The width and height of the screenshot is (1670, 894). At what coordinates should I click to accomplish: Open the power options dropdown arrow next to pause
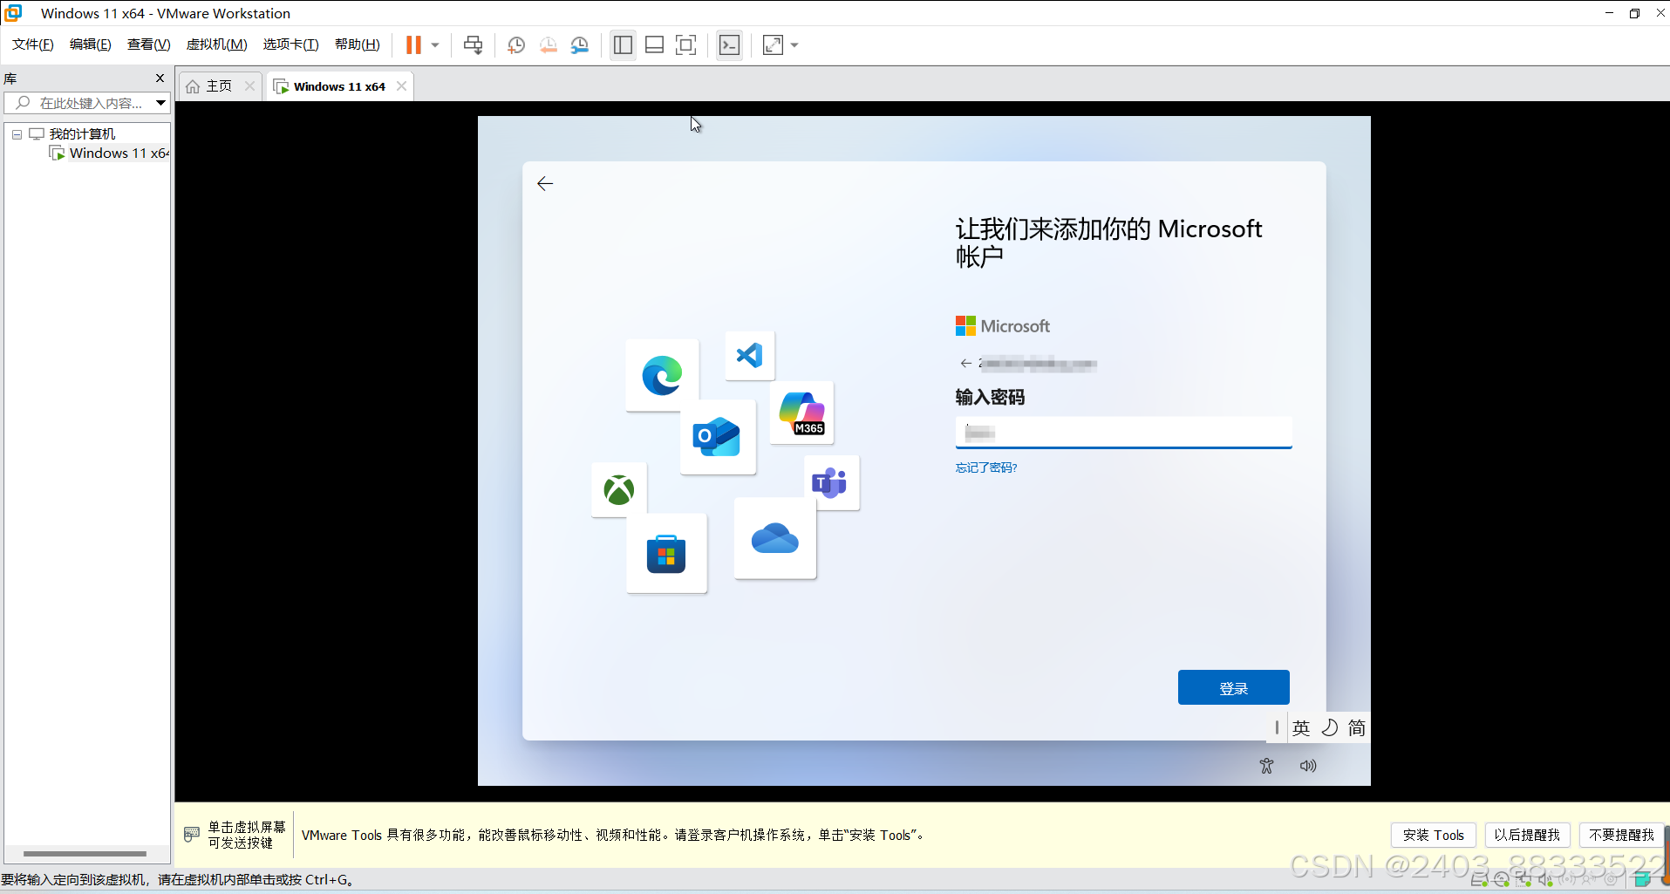[x=434, y=45]
